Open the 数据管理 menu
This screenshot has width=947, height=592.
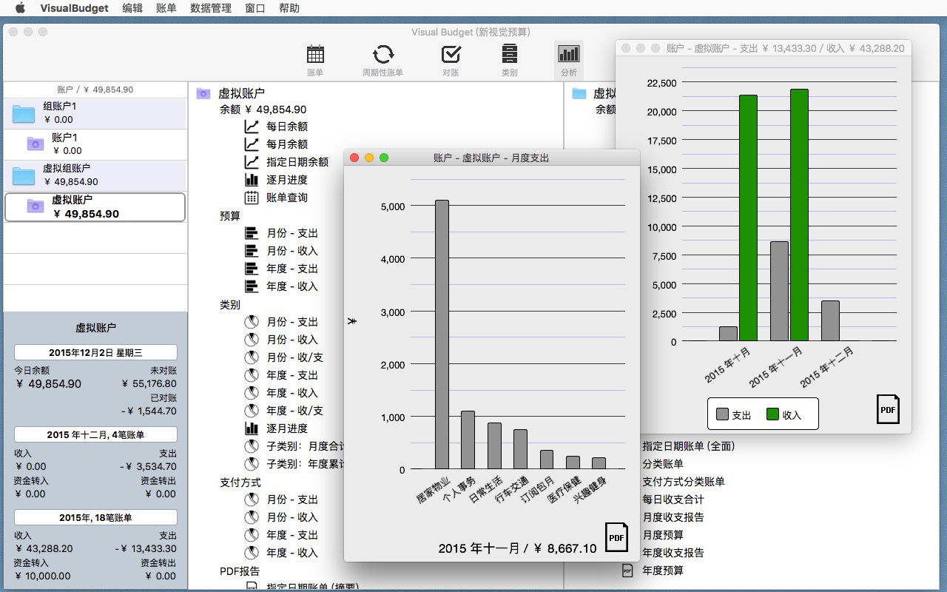[211, 8]
